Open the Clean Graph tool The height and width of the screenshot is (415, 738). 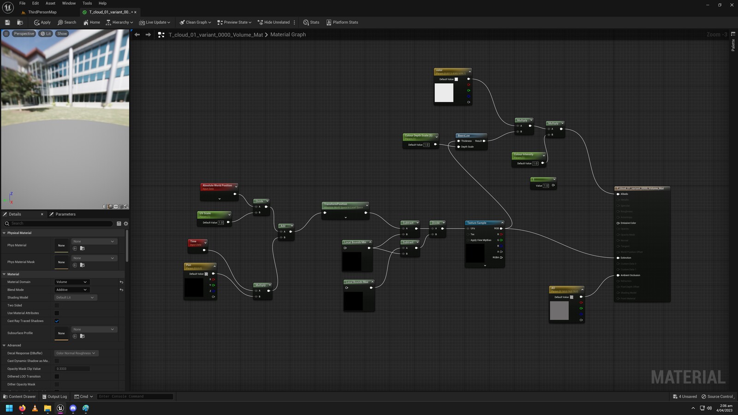click(195, 22)
